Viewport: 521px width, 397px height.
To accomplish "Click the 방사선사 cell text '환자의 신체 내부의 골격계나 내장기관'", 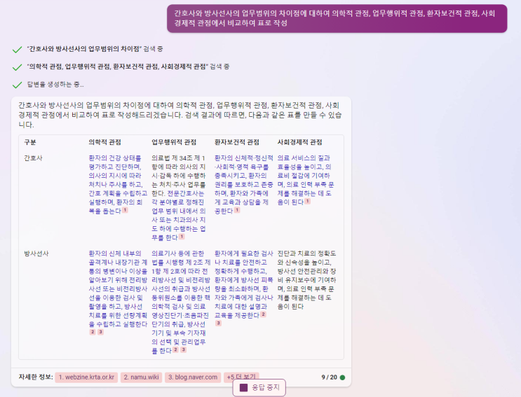I will pos(118,258).
